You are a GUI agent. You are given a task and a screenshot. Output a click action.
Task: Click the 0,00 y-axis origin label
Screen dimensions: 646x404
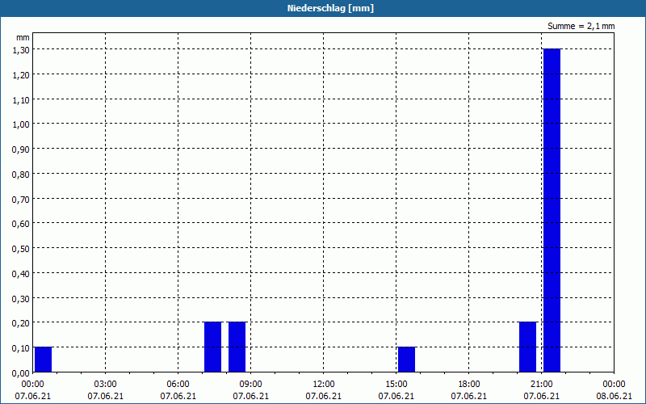pyautogui.click(x=21, y=373)
